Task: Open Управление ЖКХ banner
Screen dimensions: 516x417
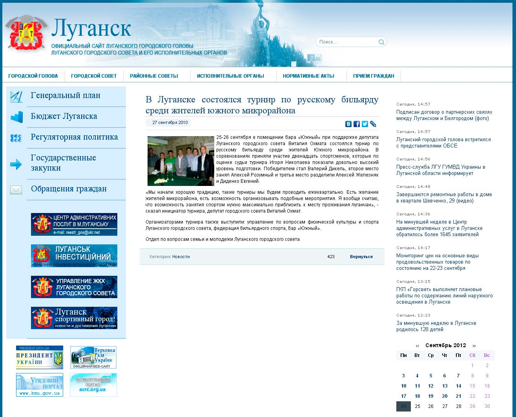Action: pos(74,287)
